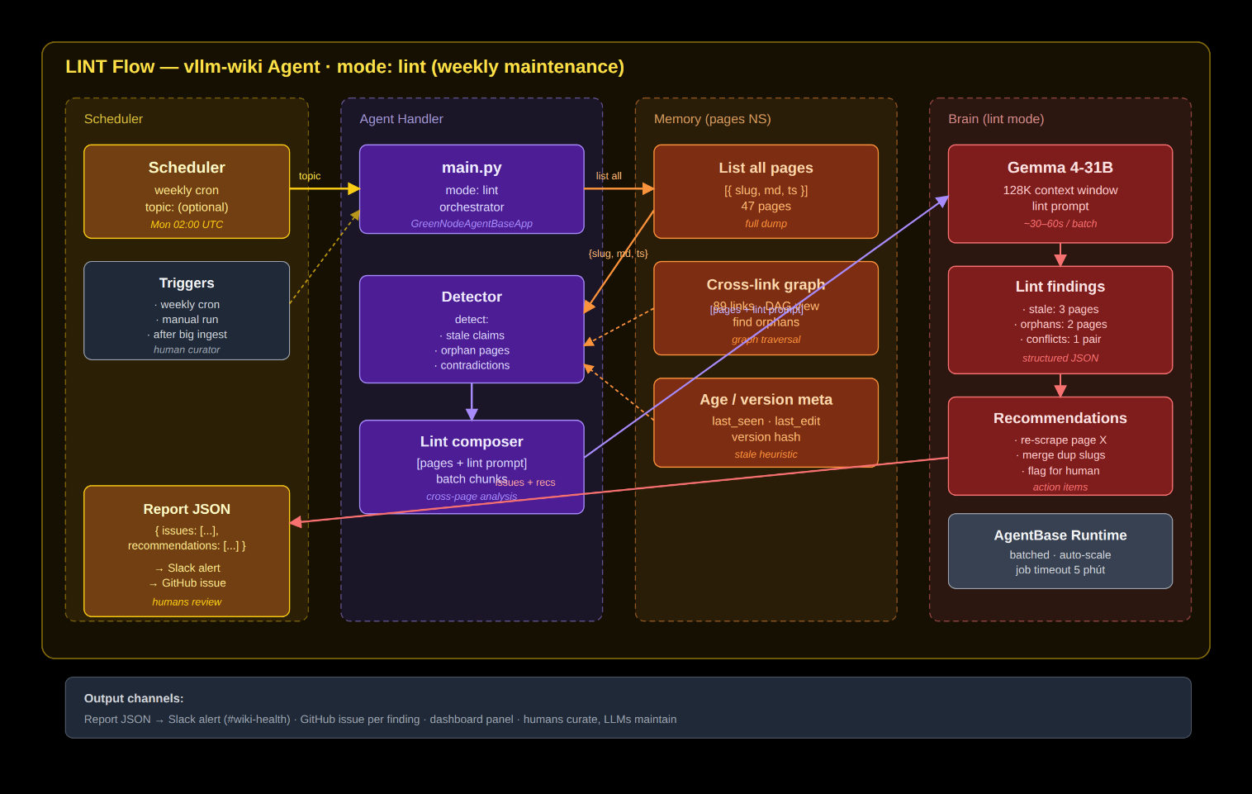The height and width of the screenshot is (794, 1252).
Task: Select the Lint findings node
Action: pyautogui.click(x=1060, y=320)
